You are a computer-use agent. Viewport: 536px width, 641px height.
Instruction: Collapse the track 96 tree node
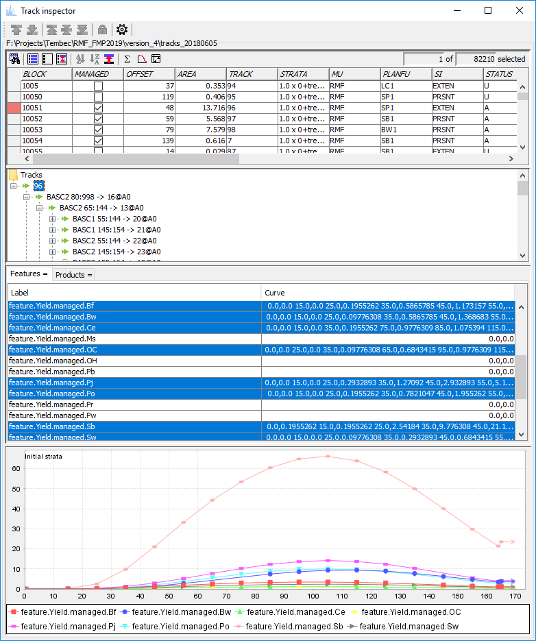pos(14,186)
